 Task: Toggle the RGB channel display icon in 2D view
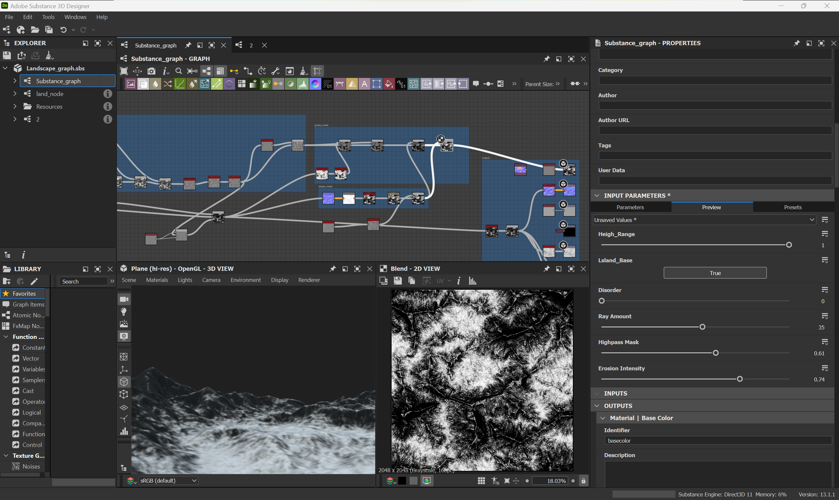tap(427, 481)
